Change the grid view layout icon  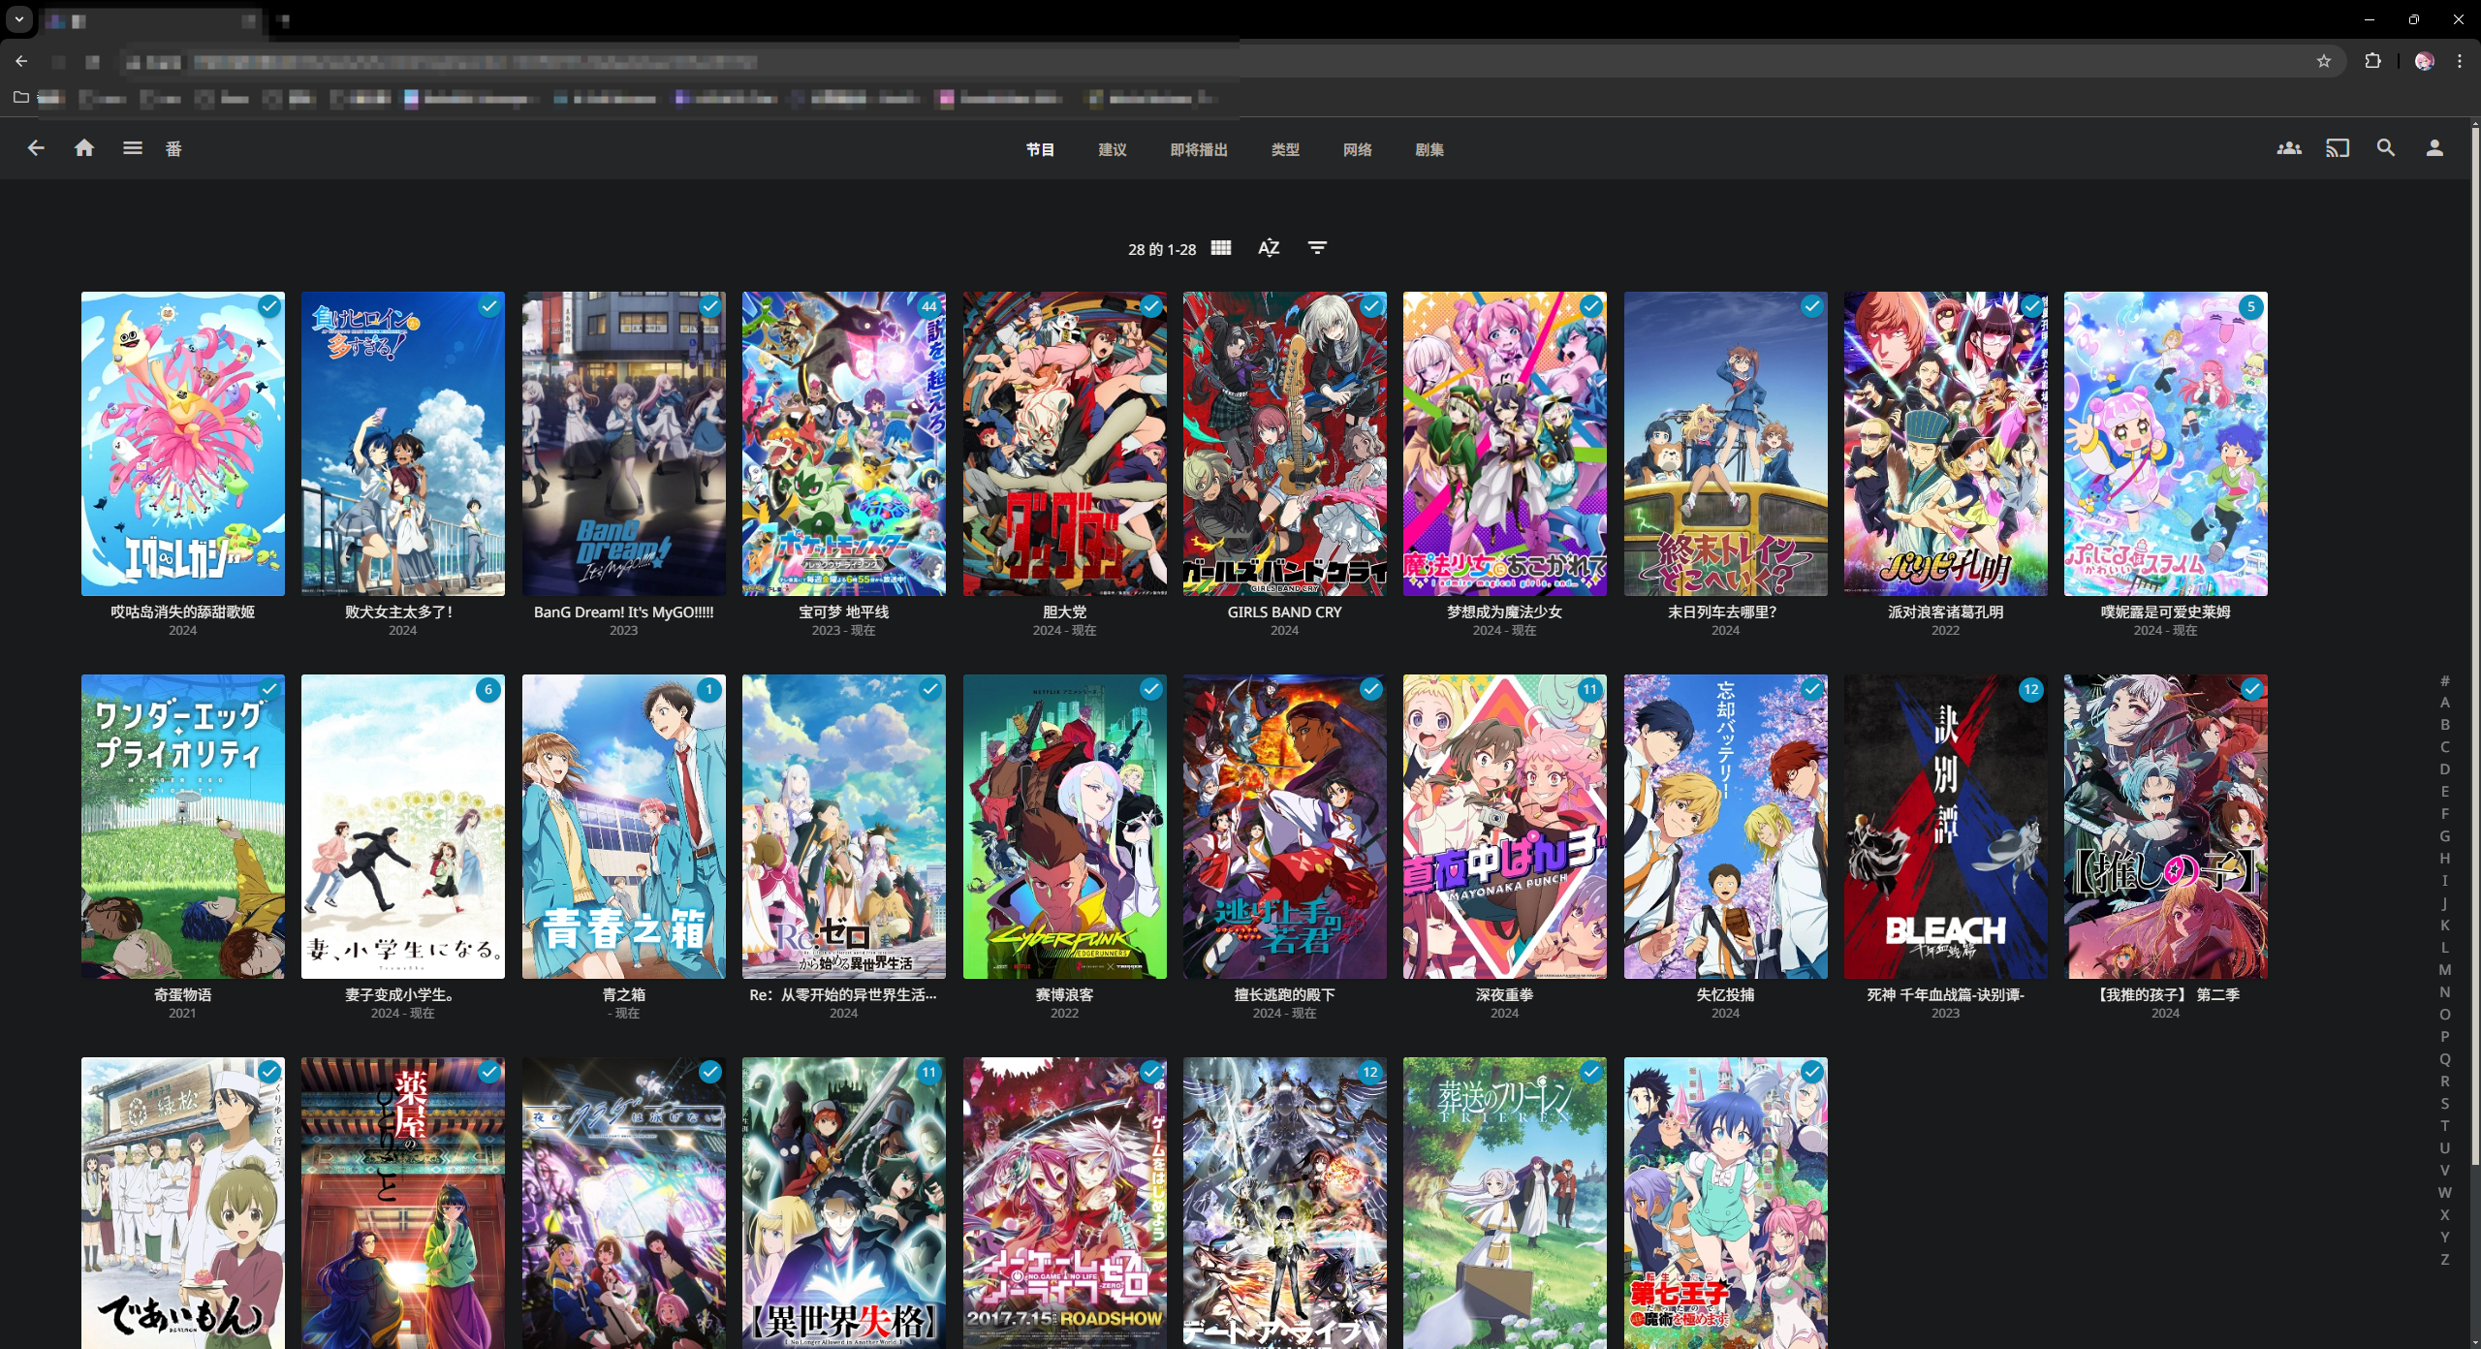(x=1221, y=248)
